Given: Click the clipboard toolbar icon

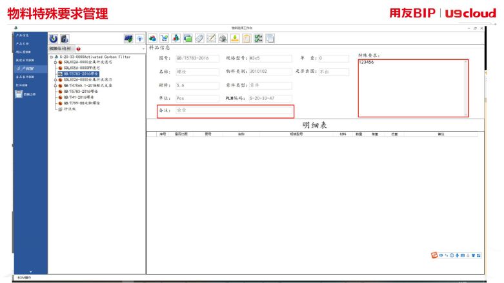Looking at the screenshot, I should (247, 39).
